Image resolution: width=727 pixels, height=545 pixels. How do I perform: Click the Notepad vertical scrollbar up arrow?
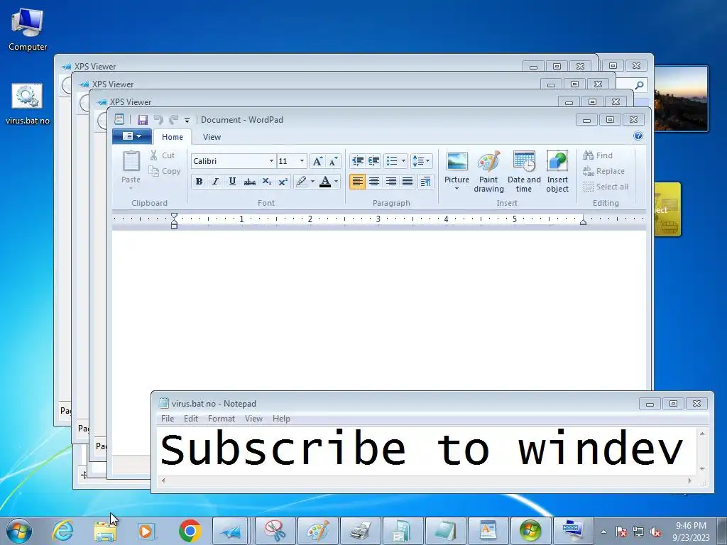702,434
